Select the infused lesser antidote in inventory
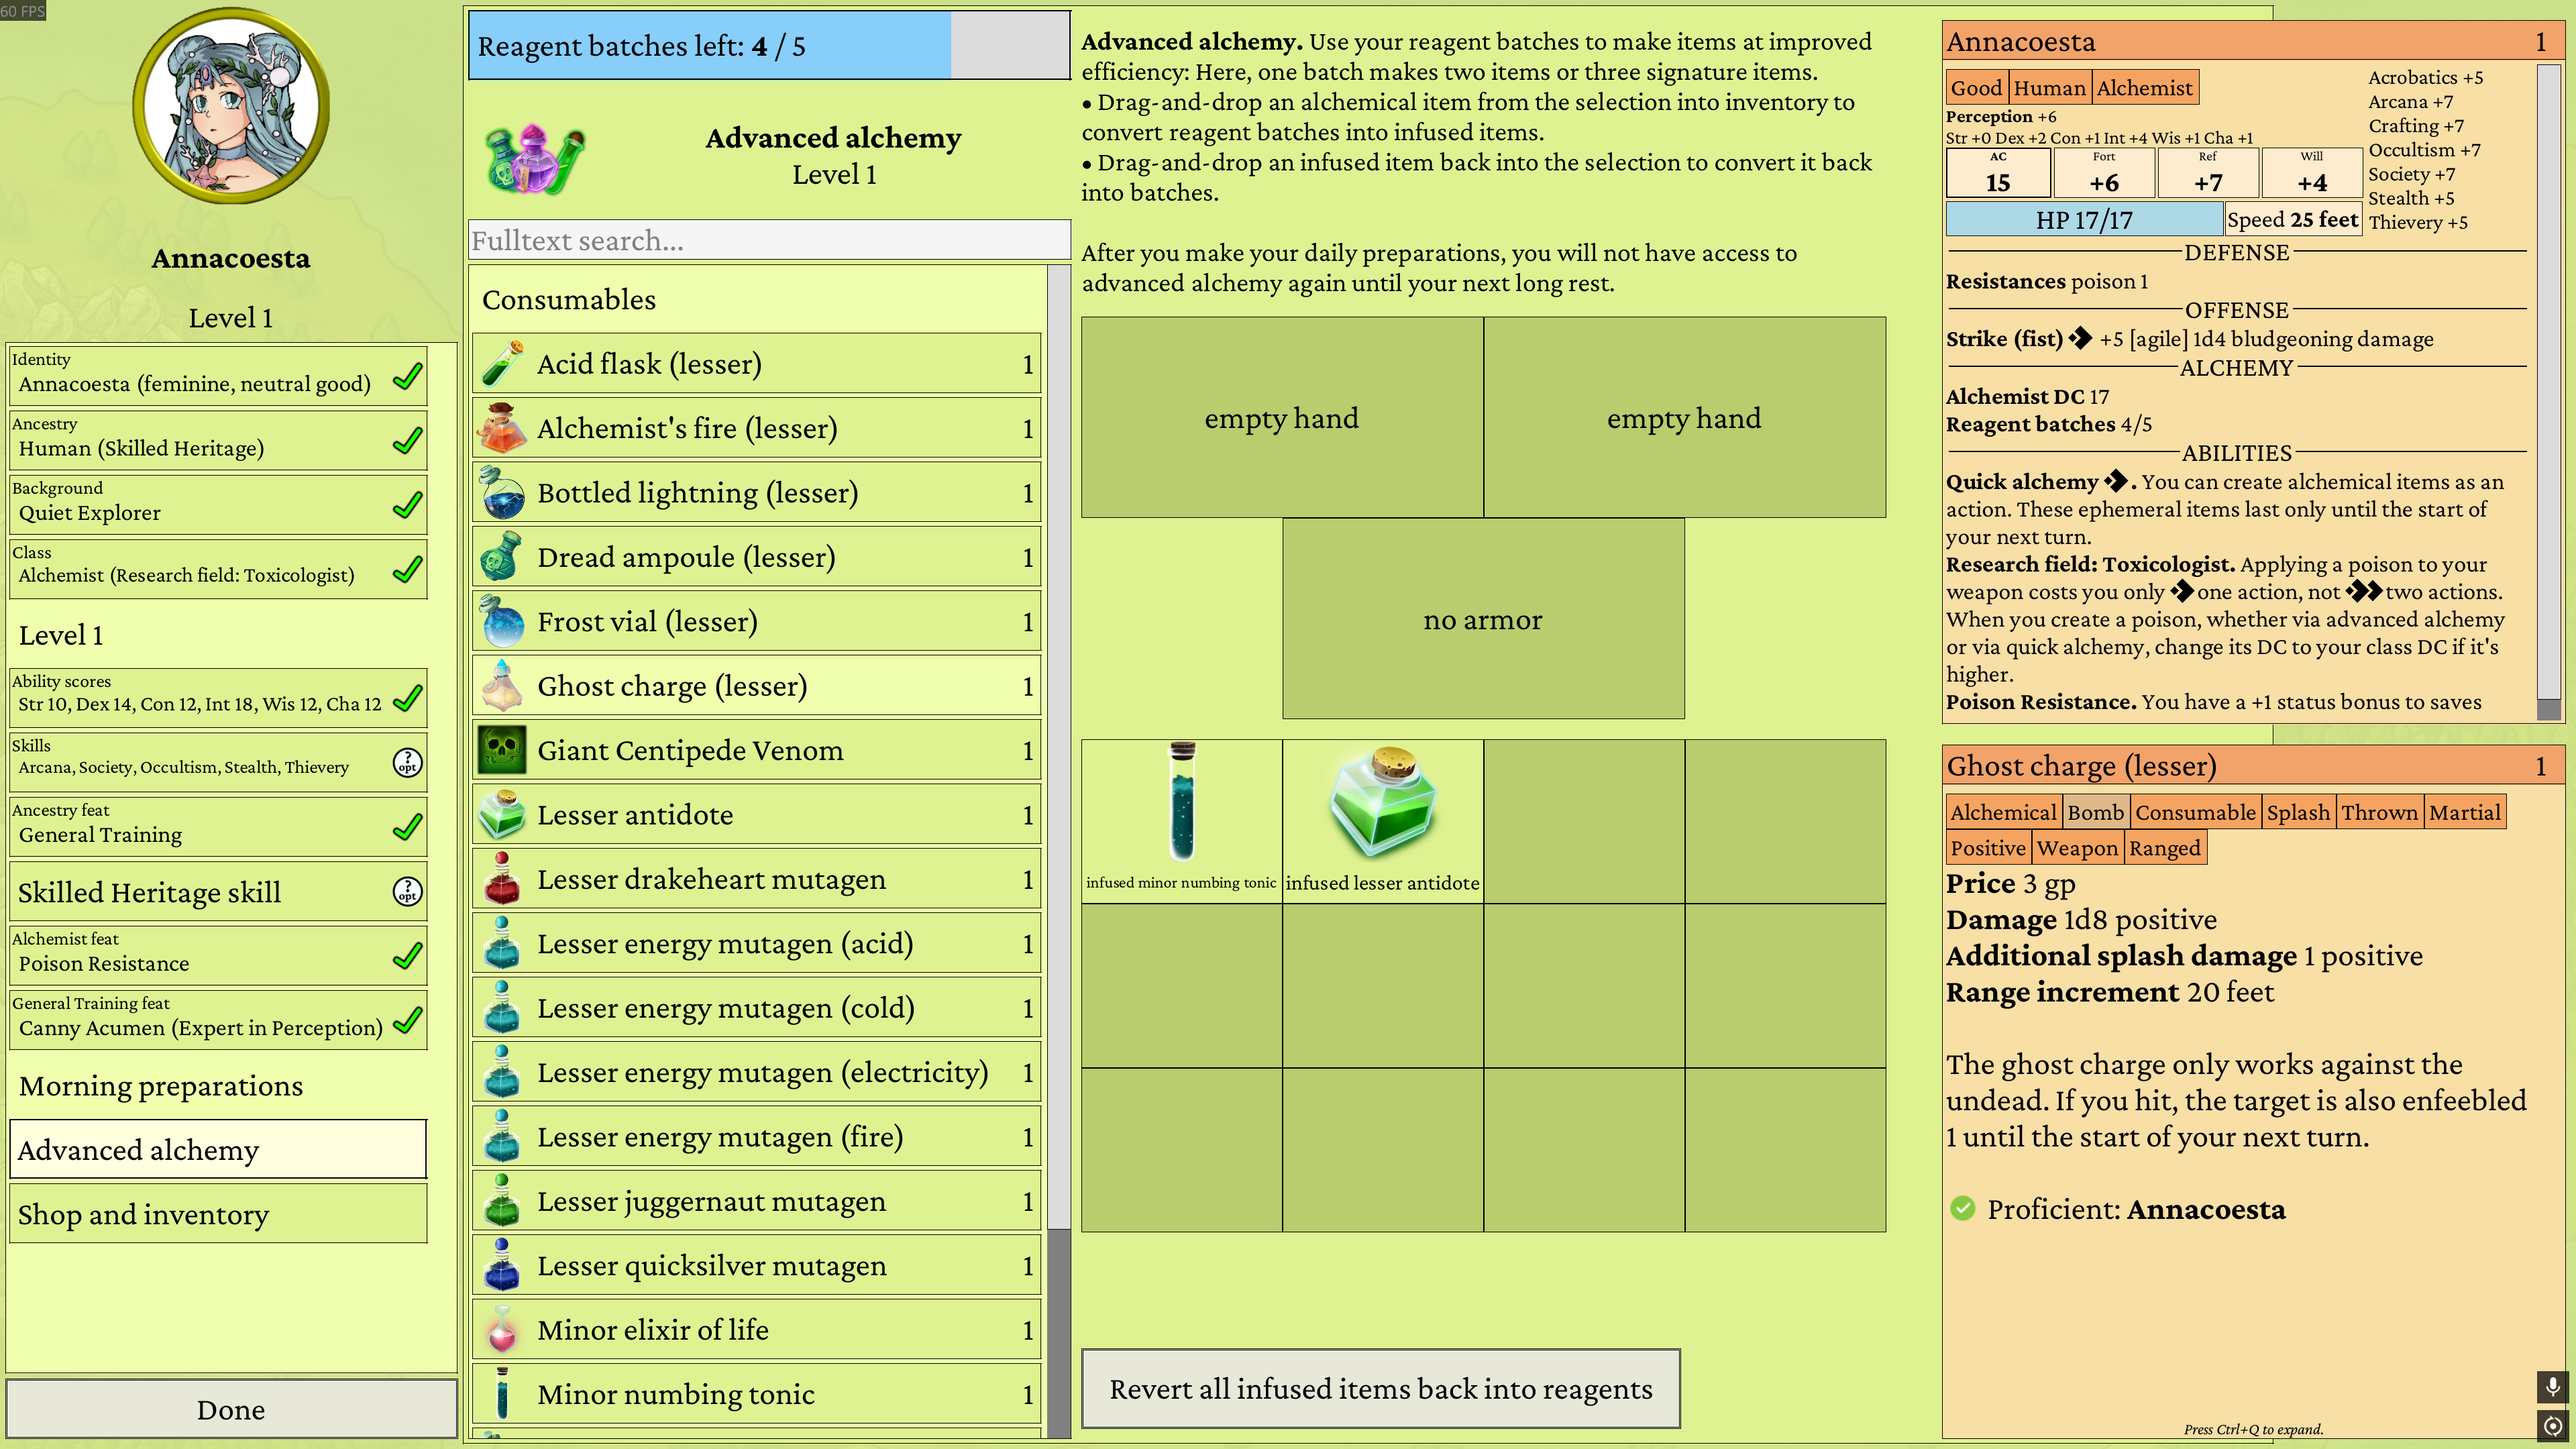The image size is (2576, 1449). 1382,821
